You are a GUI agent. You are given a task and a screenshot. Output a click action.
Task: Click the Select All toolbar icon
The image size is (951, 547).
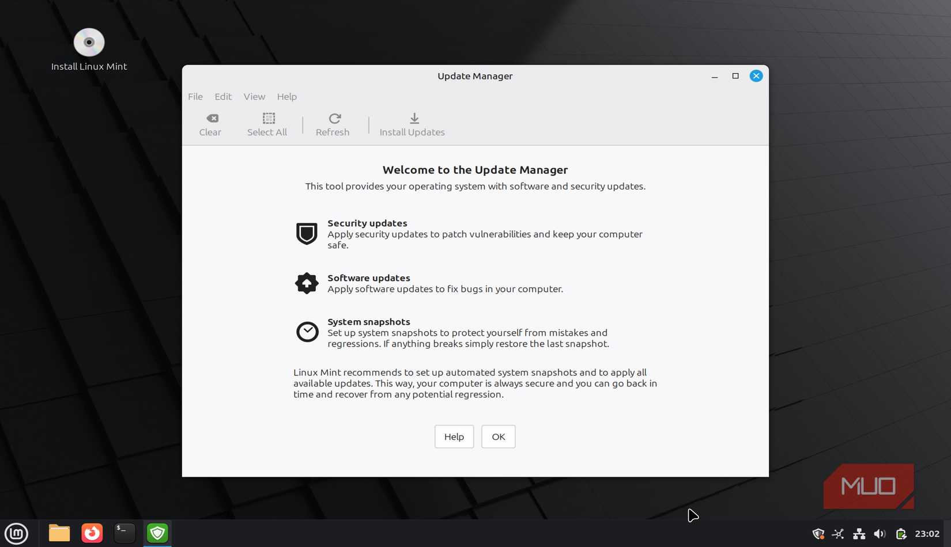(x=267, y=118)
